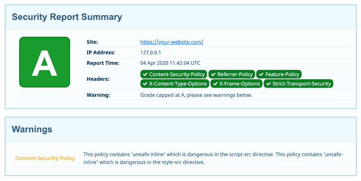Click the checkmark on the Content-Security-Policy badge

pyautogui.click(x=145, y=74)
